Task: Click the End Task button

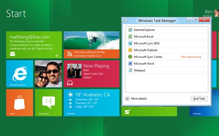Action: pyautogui.click(x=199, y=99)
